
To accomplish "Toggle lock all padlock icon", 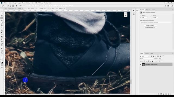I will tap(153, 61).
